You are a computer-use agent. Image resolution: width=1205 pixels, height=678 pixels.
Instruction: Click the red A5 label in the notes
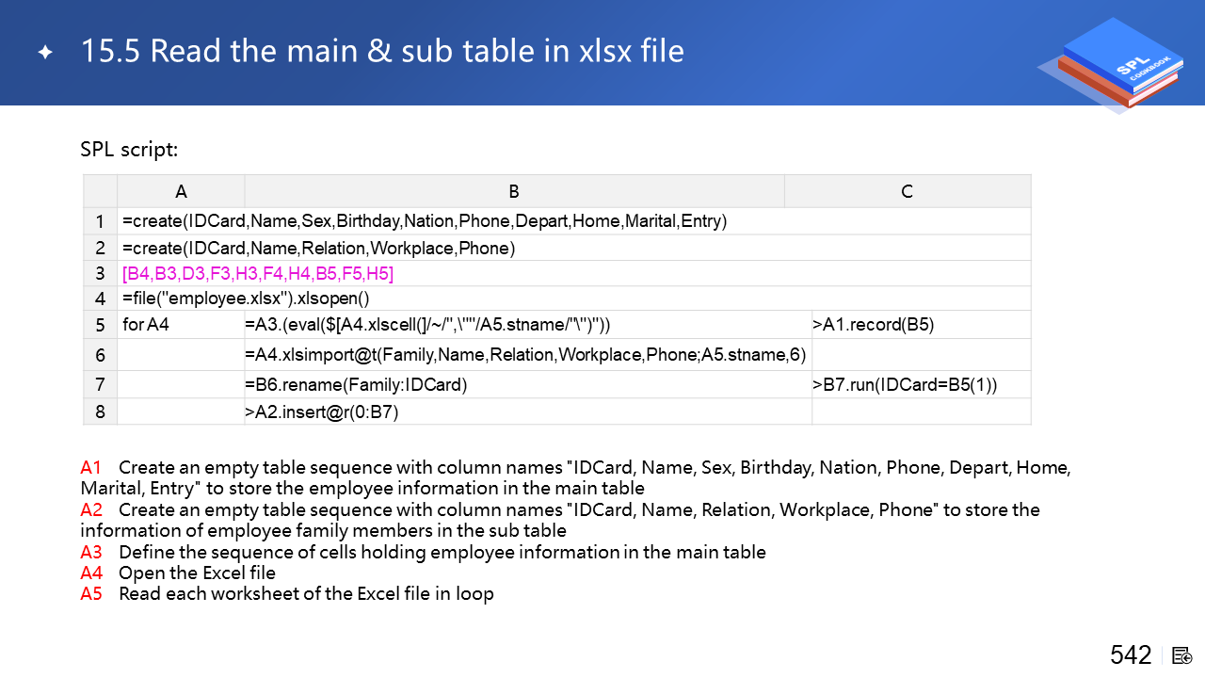click(x=90, y=594)
